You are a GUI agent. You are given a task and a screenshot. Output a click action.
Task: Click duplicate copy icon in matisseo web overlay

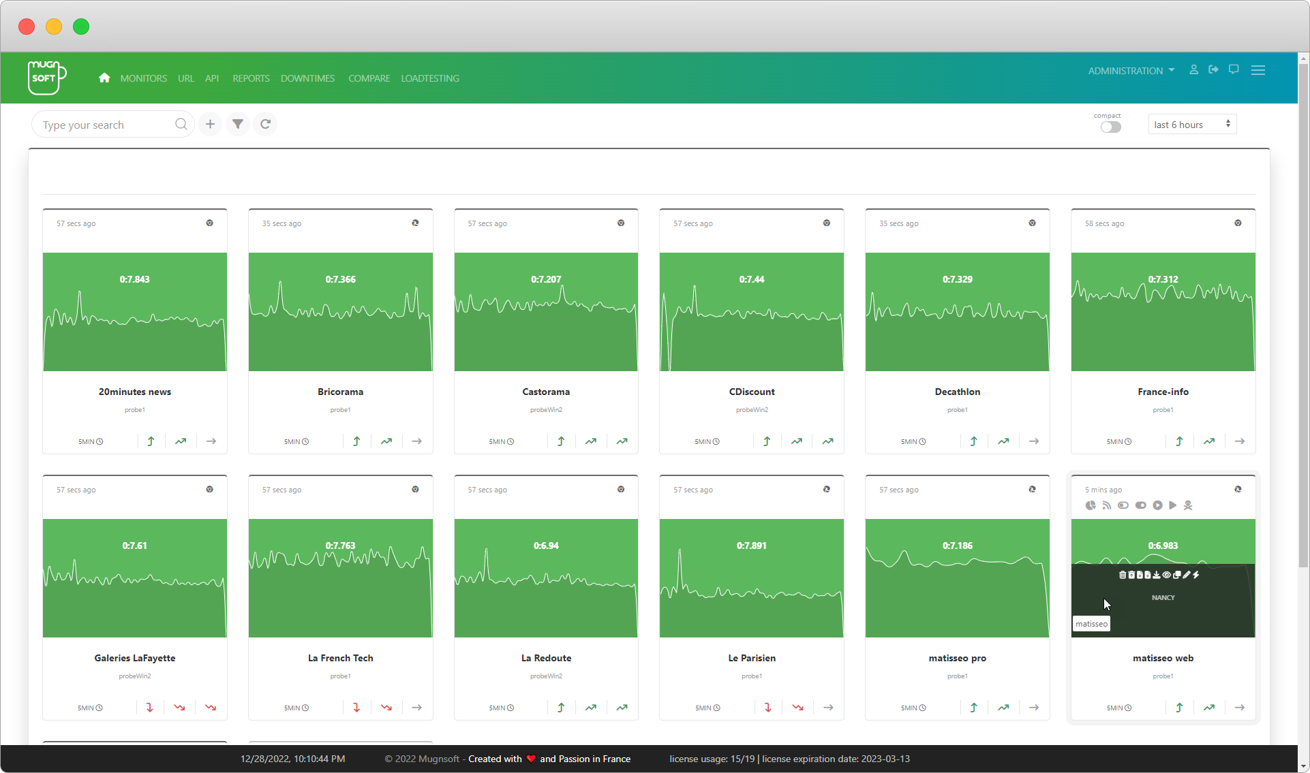click(1177, 575)
